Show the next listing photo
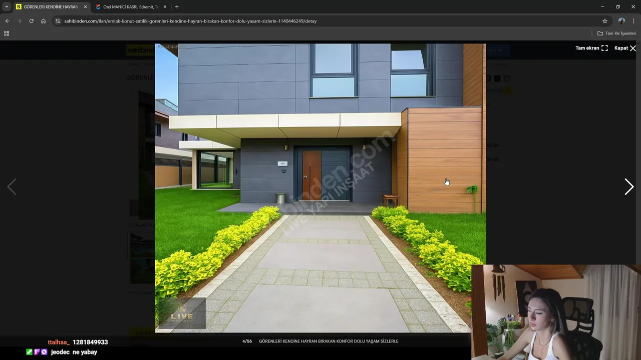641x360 pixels. (x=629, y=186)
